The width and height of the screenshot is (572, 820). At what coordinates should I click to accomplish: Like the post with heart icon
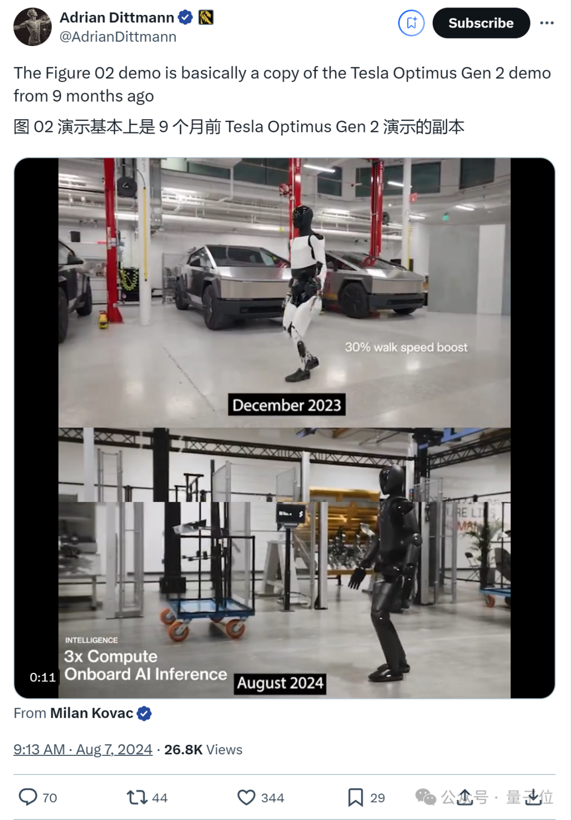coord(246,797)
